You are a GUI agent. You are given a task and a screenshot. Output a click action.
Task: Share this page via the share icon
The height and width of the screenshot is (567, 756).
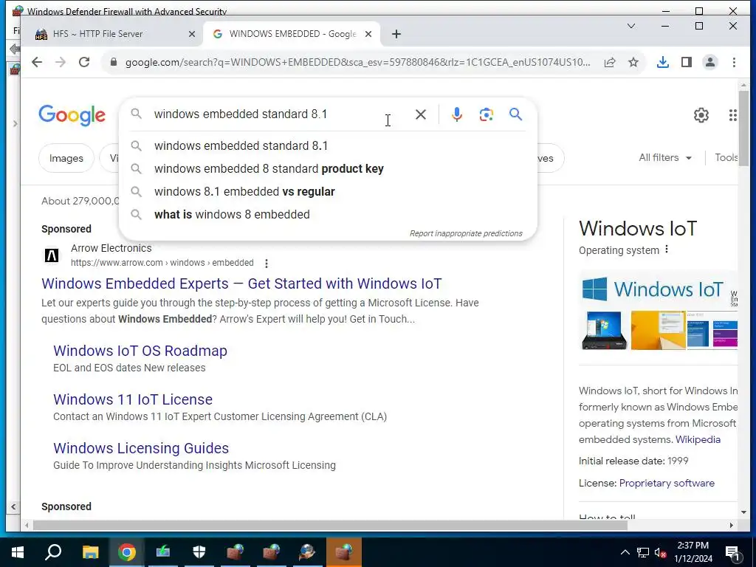[610, 62]
